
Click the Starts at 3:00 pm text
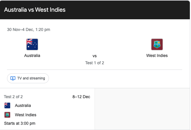(20, 123)
